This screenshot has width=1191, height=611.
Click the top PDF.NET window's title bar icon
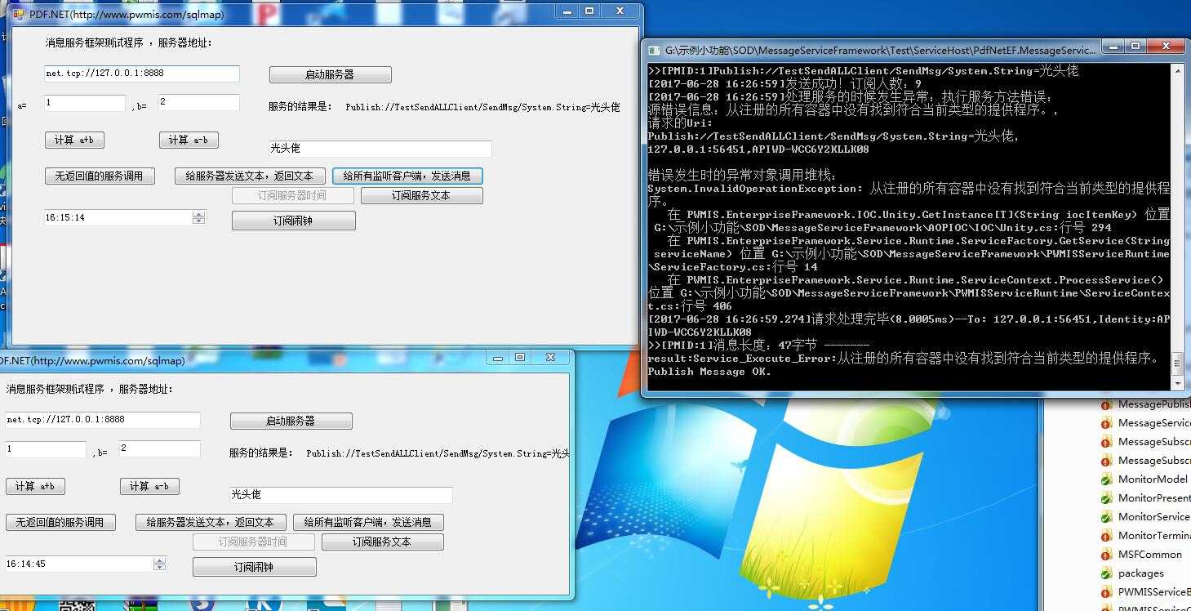click(x=19, y=14)
